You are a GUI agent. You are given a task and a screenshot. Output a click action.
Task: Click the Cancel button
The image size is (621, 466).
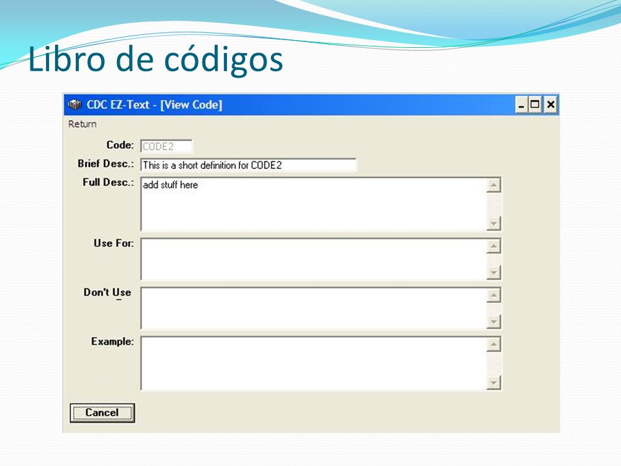(x=102, y=413)
